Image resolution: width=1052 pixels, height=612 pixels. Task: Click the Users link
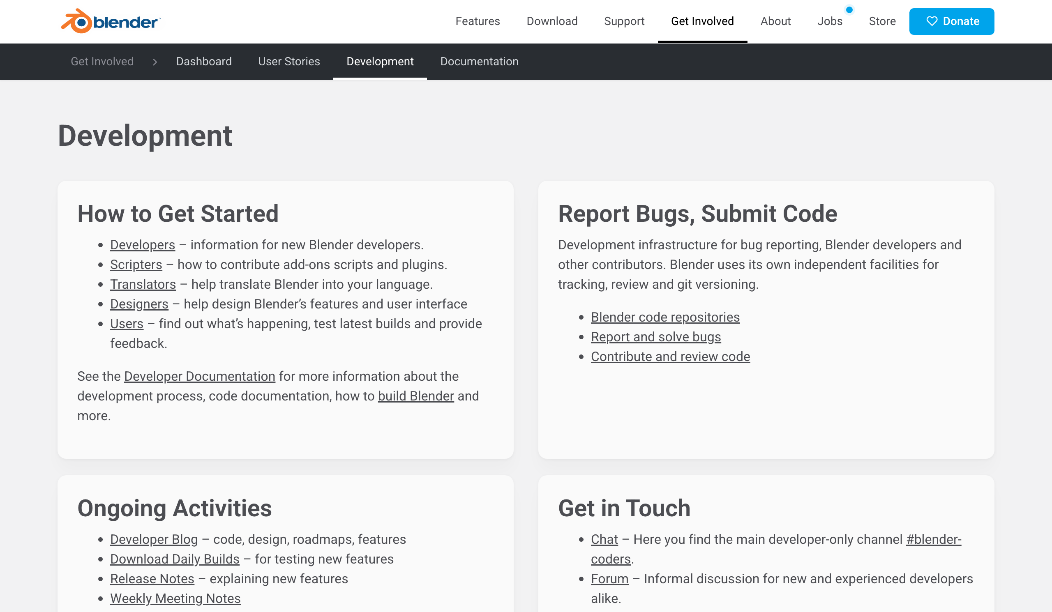coord(127,324)
